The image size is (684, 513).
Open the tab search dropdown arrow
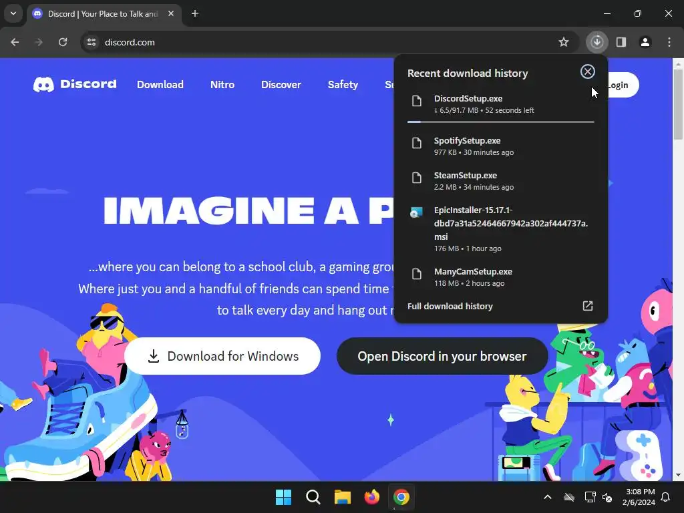(x=13, y=13)
